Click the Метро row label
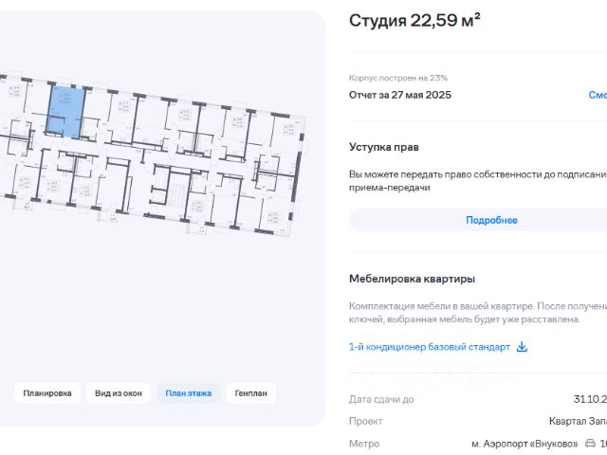This screenshot has width=607, height=455. (364, 444)
